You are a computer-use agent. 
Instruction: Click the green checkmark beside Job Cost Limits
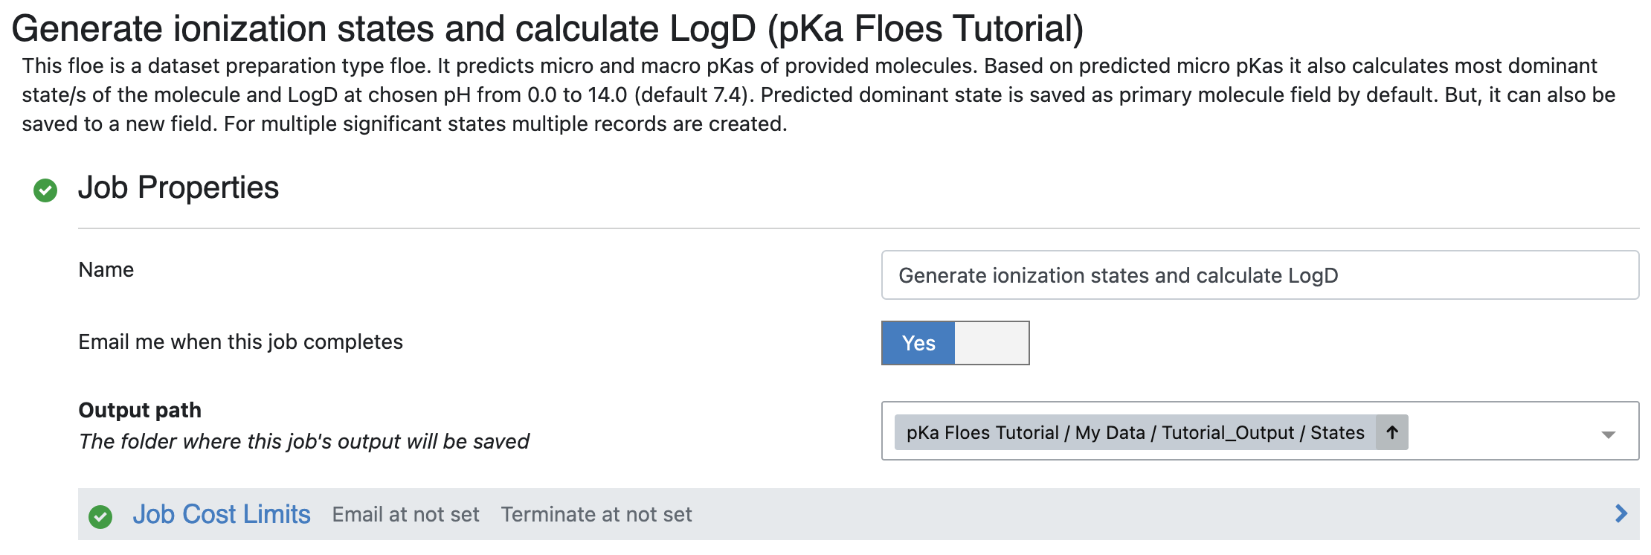coord(100,516)
